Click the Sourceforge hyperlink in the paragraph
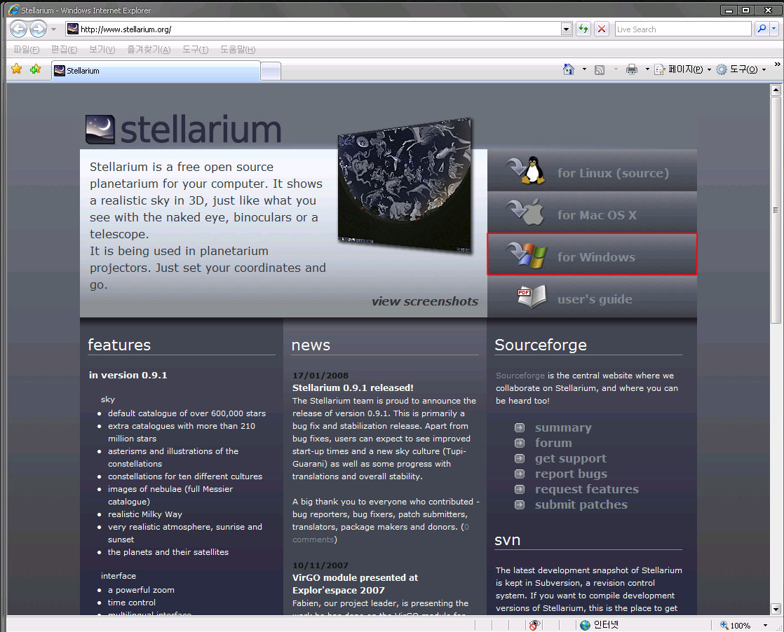 (x=520, y=376)
